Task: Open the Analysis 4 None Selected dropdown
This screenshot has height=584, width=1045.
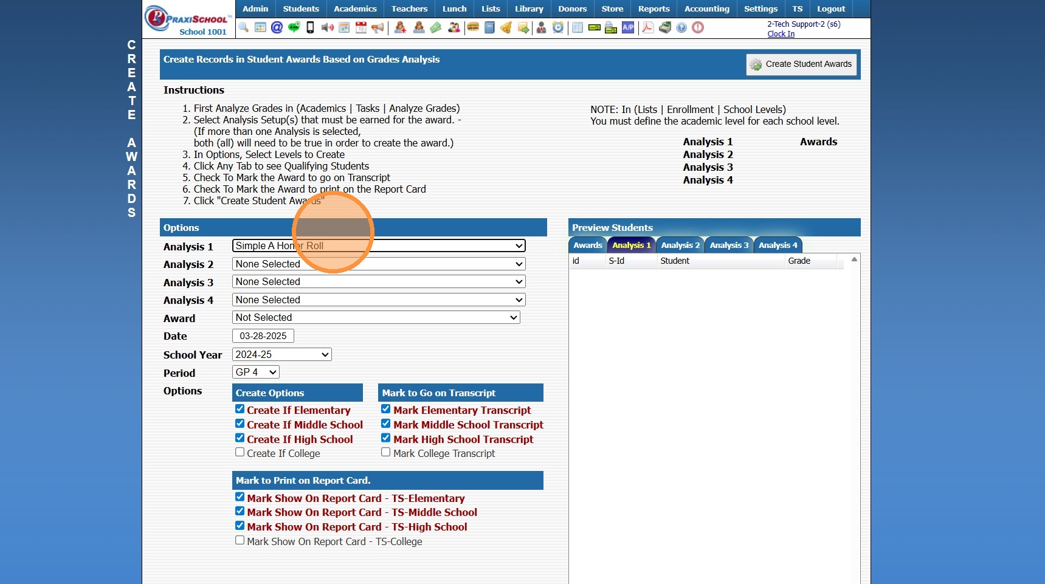Action: point(379,300)
